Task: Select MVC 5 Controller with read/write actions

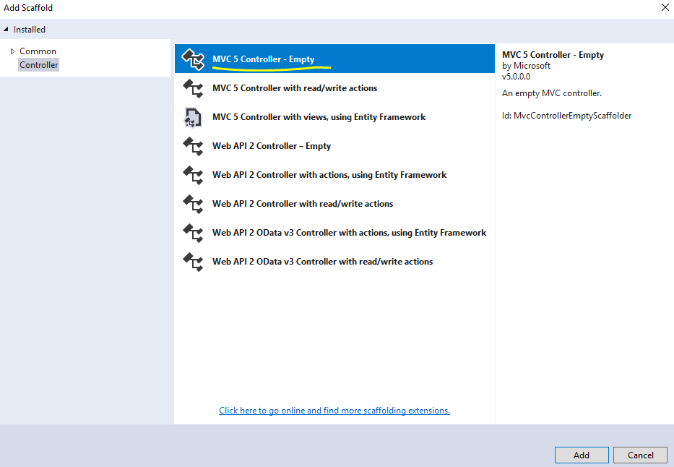Action: point(334,87)
